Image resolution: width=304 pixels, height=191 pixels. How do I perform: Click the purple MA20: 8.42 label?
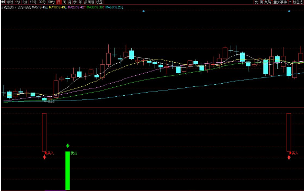pyautogui.click(x=76, y=7)
